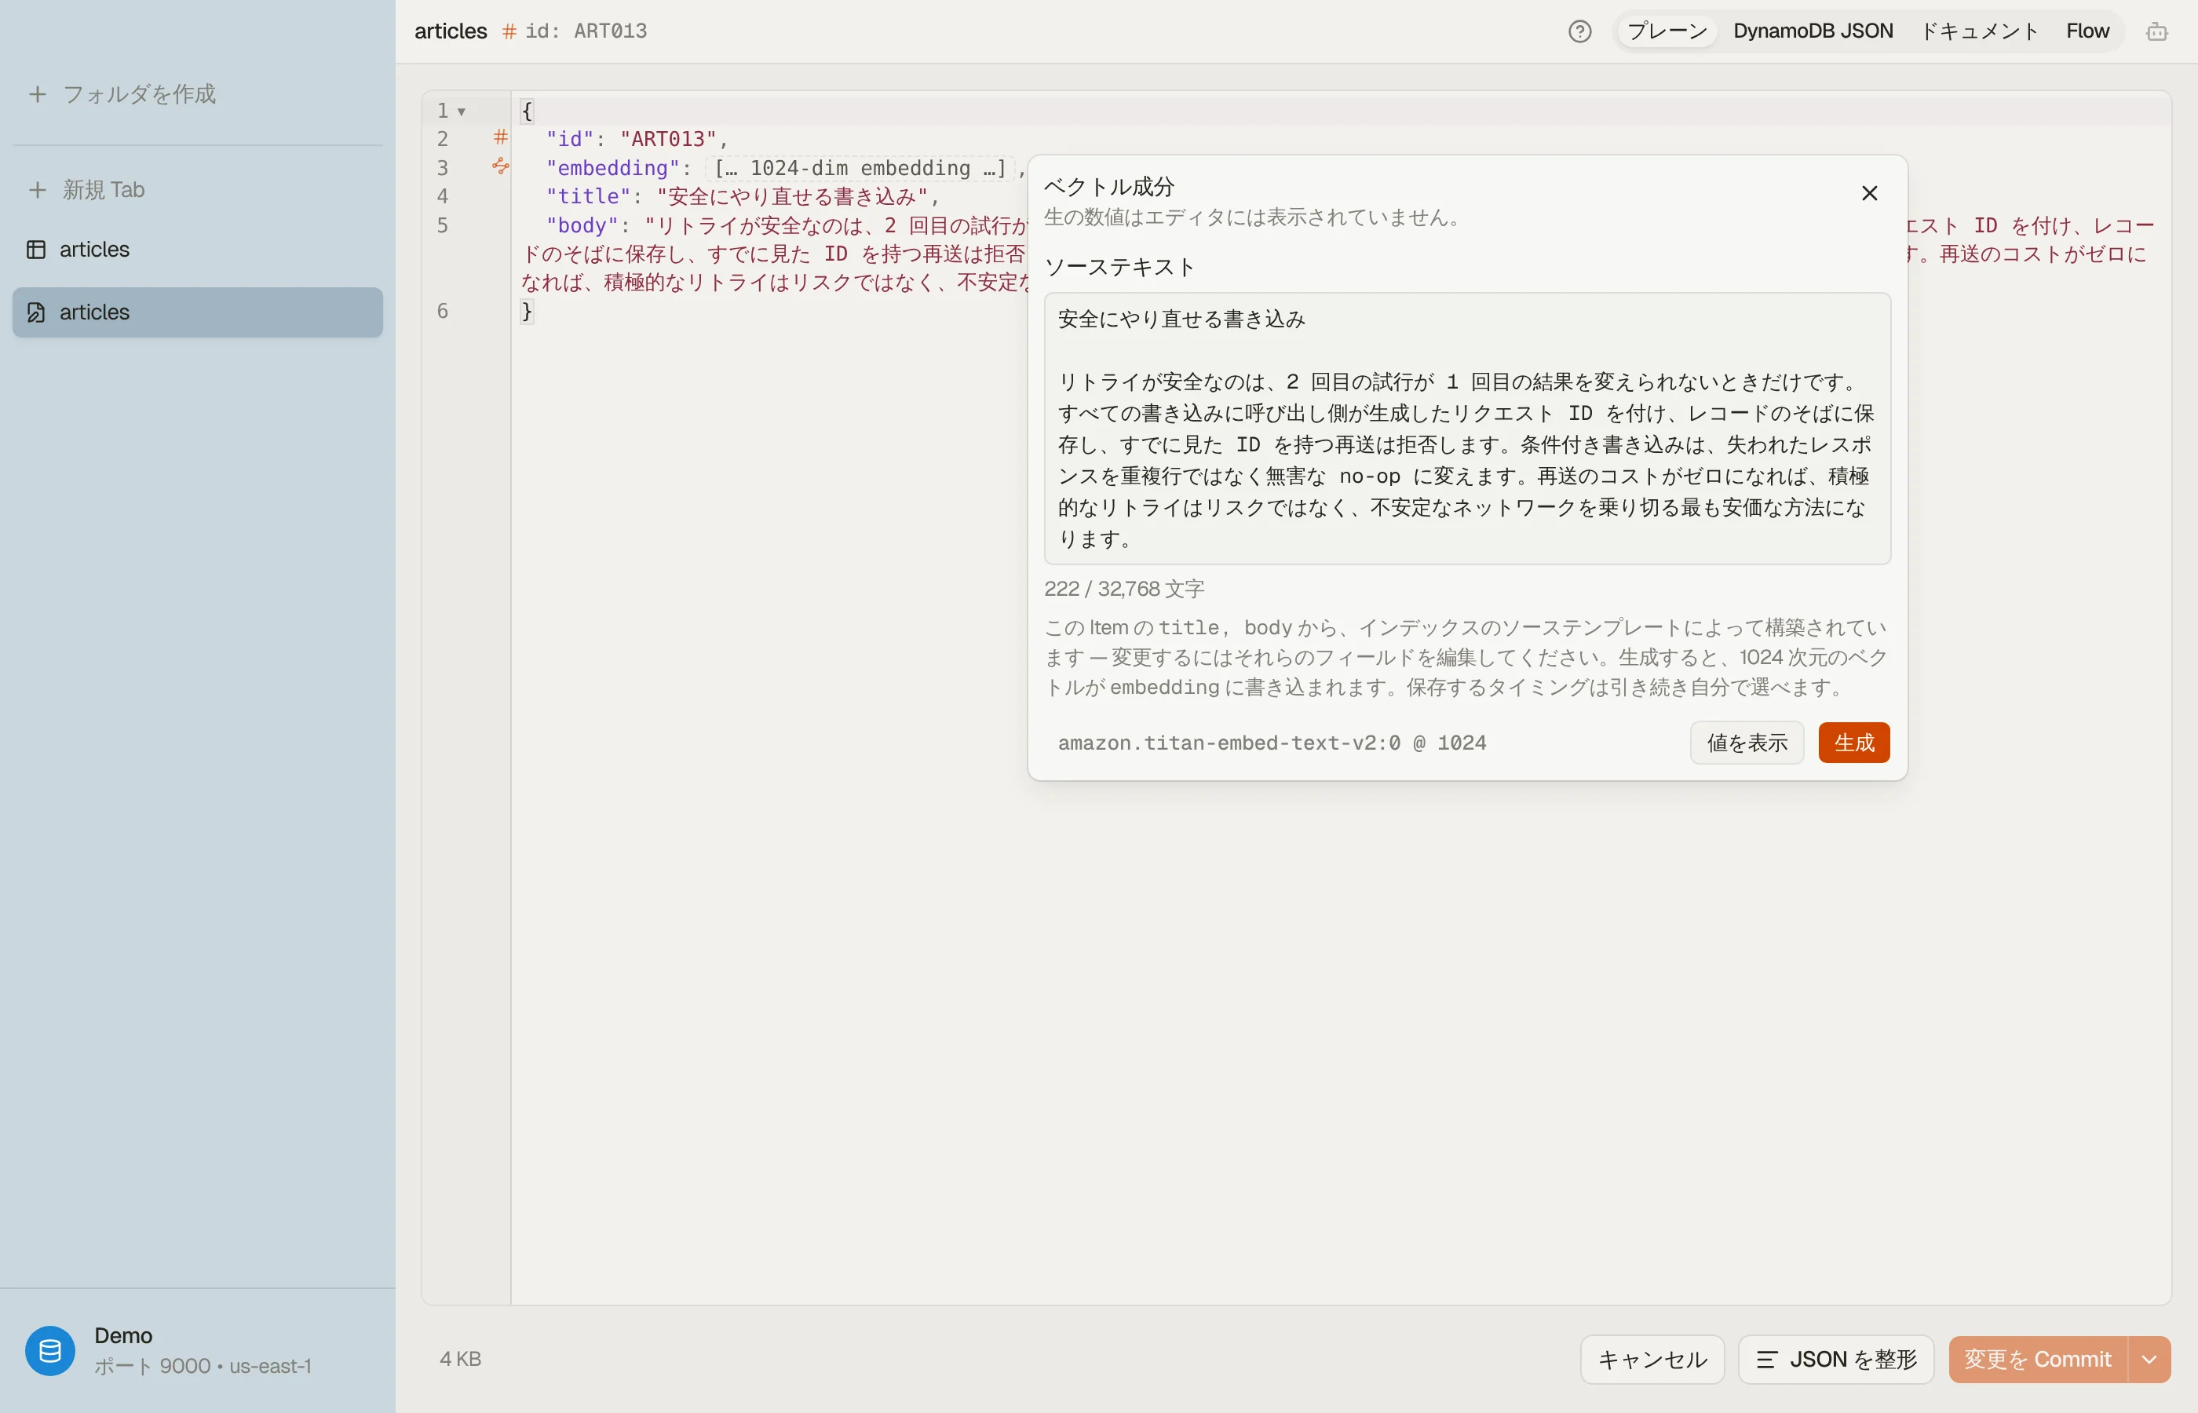Click the キャンセル button
The width and height of the screenshot is (2198, 1413).
1652,1359
